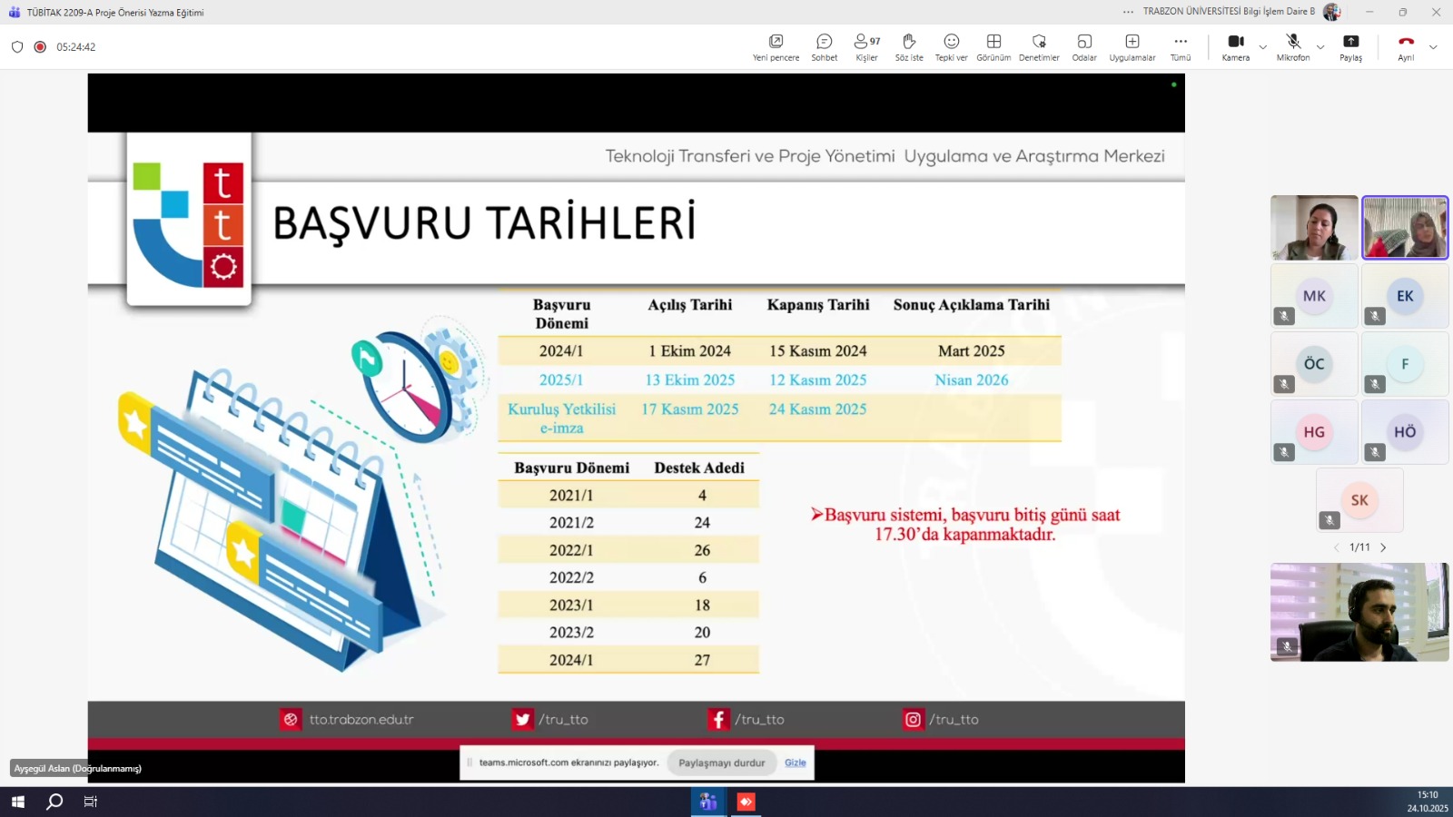
Task: Open the Sohbet chat panel
Action: [x=824, y=46]
